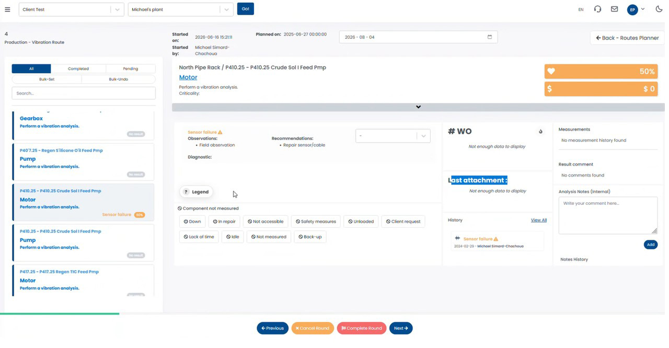Click the calendar icon in date field

tap(490, 37)
